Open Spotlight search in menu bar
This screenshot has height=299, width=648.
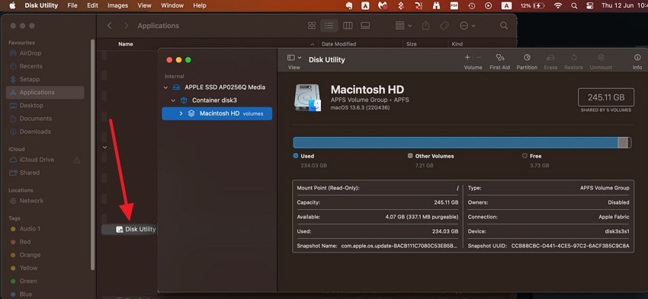click(574, 6)
